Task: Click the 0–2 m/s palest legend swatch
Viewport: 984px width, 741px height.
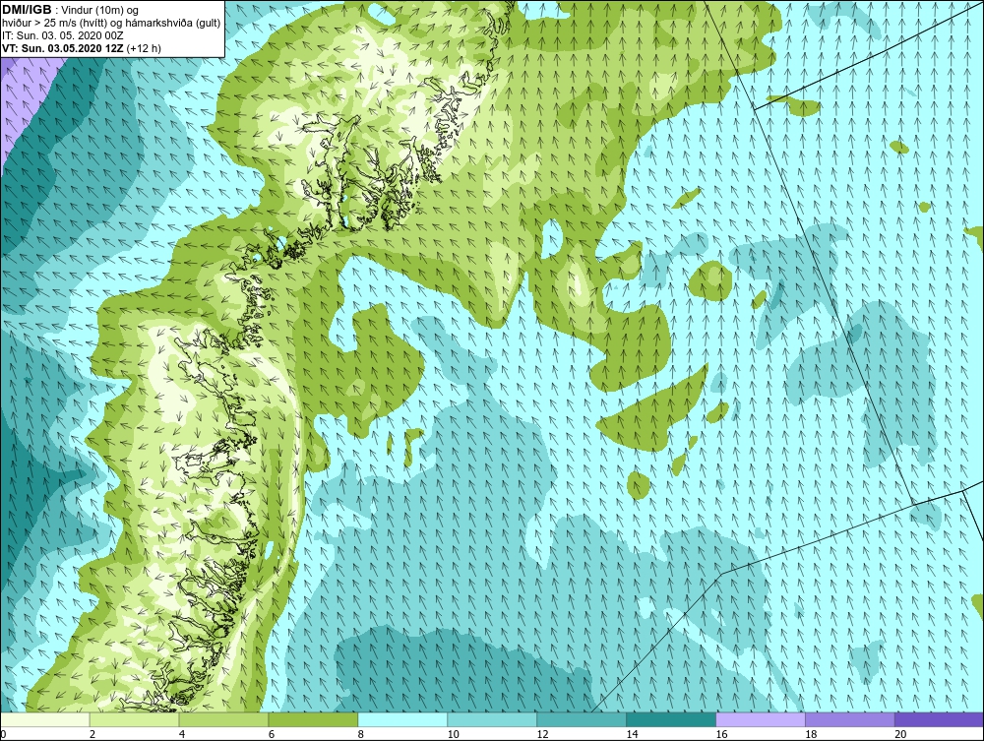Action: point(45,719)
